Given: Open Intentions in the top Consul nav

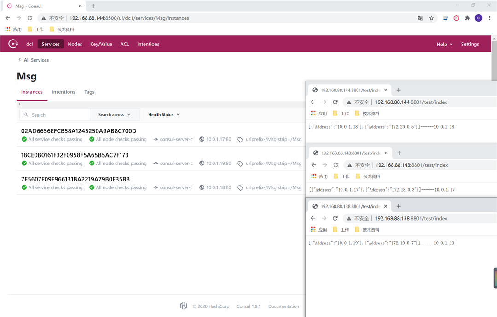Looking at the screenshot, I should [x=148, y=44].
